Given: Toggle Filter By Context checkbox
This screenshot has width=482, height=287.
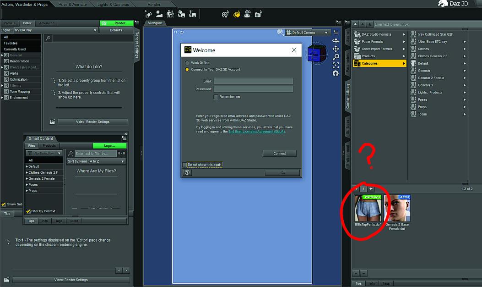Looking at the screenshot, I should pyautogui.click(x=28, y=211).
